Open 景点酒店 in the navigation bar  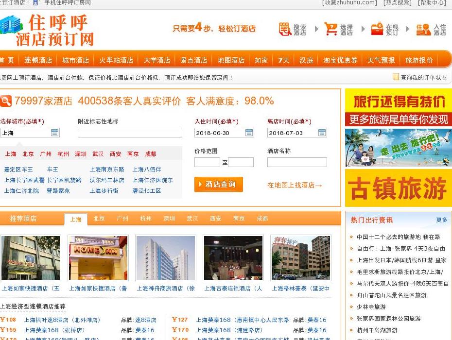point(194,60)
